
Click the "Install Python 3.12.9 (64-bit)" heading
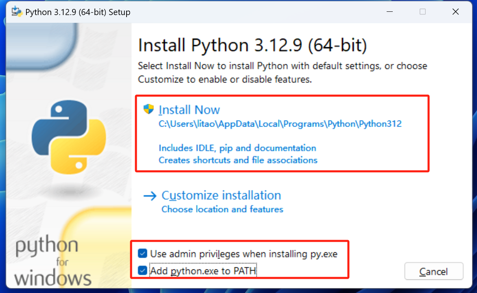click(252, 45)
